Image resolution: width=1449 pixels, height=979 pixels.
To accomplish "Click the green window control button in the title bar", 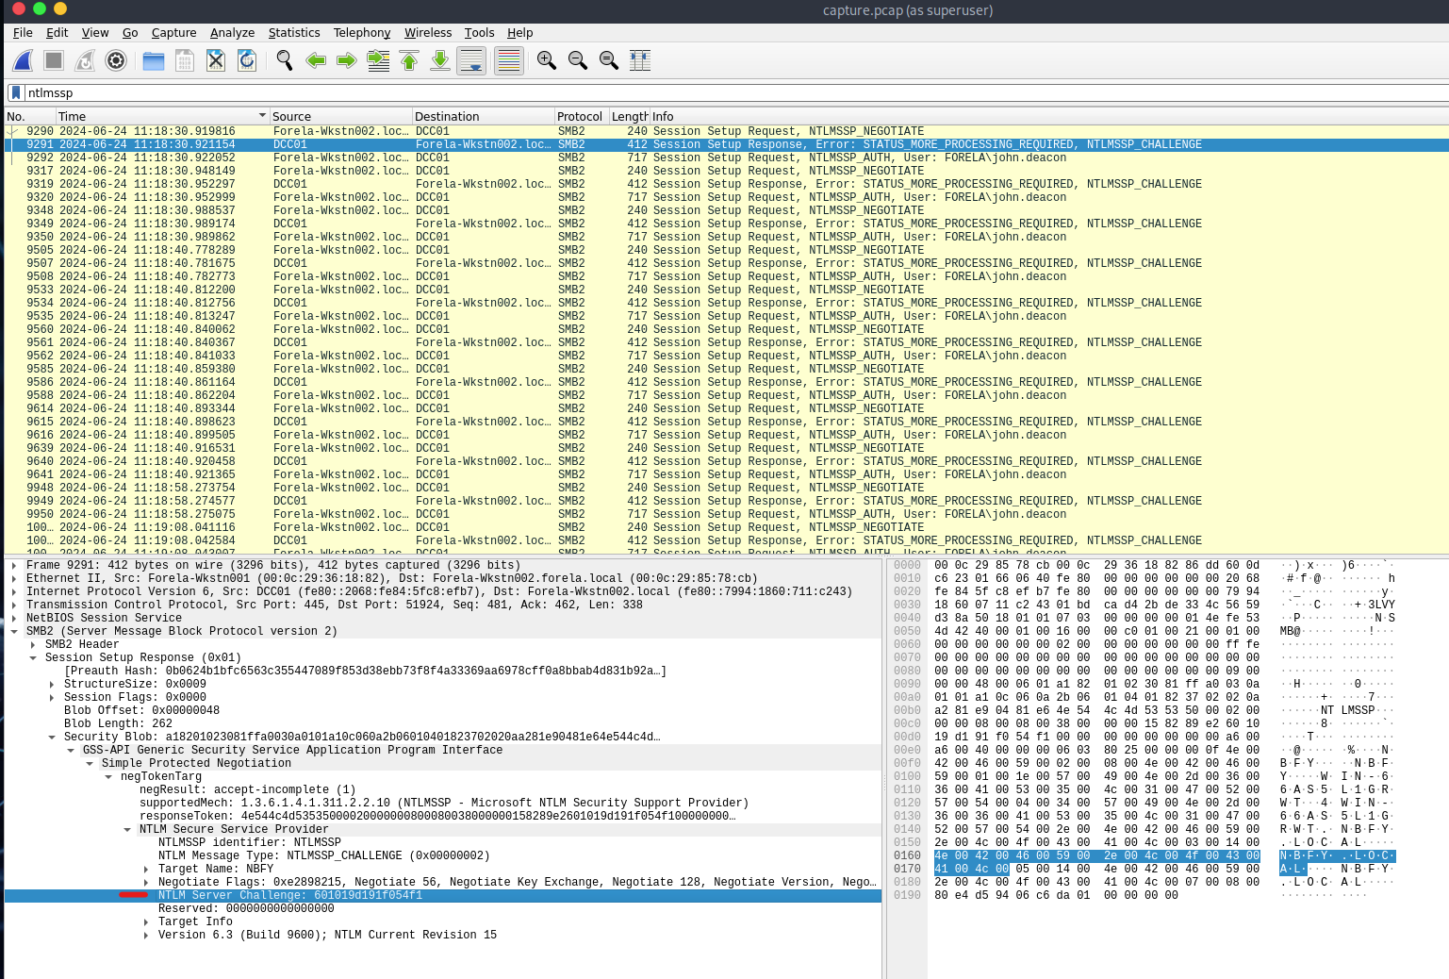I will (x=40, y=8).
